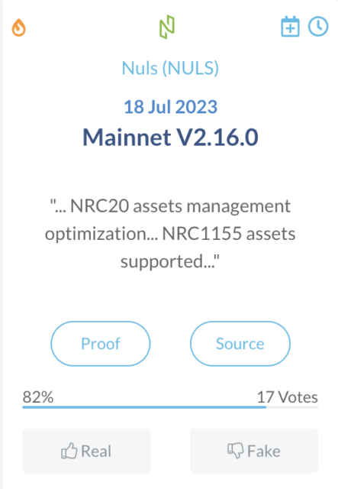Open the Mainnet V2.16.0 event title

click(170, 138)
